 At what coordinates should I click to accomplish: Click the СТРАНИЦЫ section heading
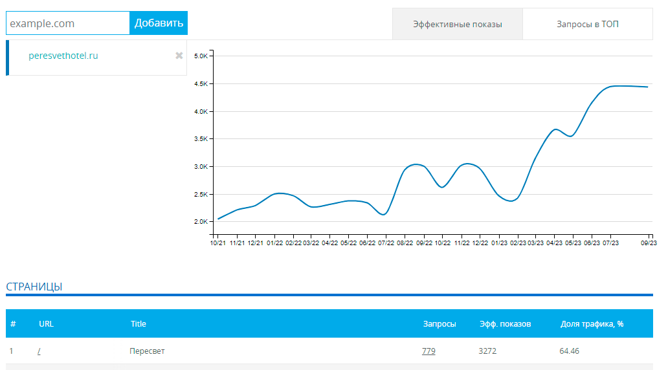(x=34, y=287)
